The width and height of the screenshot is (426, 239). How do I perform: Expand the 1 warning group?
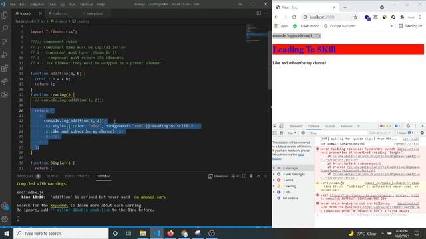289,186
